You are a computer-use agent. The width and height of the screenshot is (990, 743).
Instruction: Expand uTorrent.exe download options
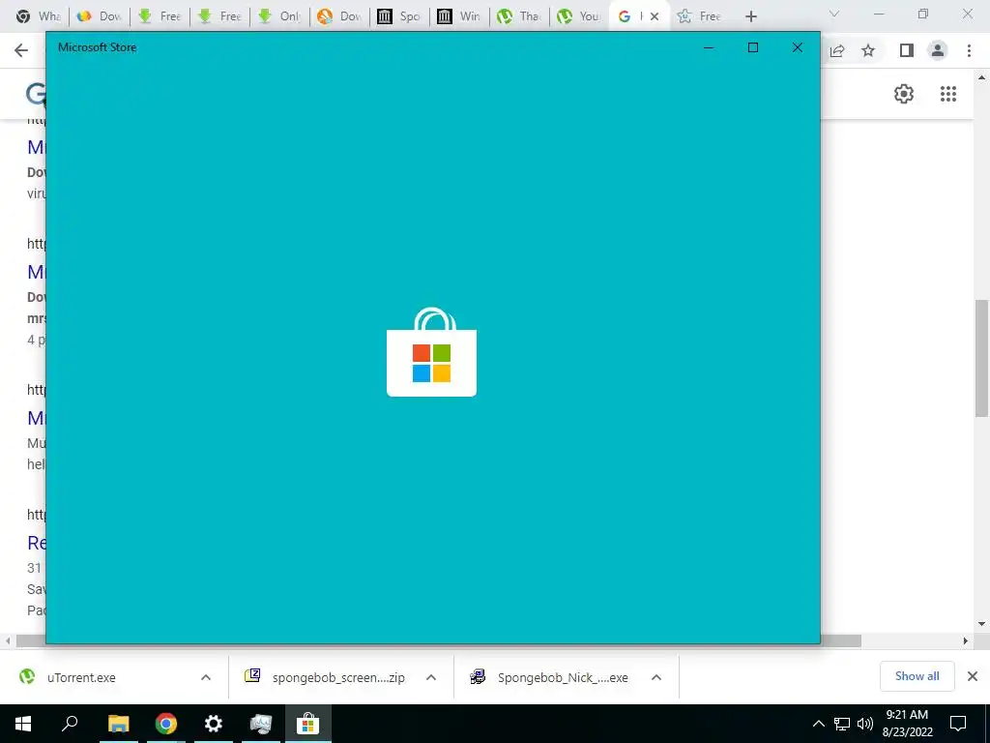[206, 678]
